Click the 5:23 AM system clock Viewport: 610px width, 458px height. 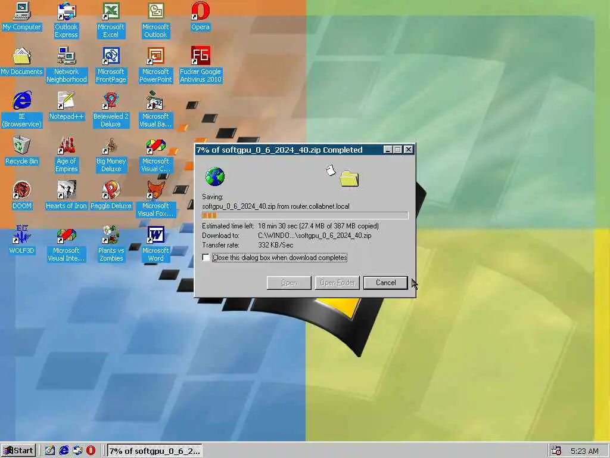[x=584, y=451]
